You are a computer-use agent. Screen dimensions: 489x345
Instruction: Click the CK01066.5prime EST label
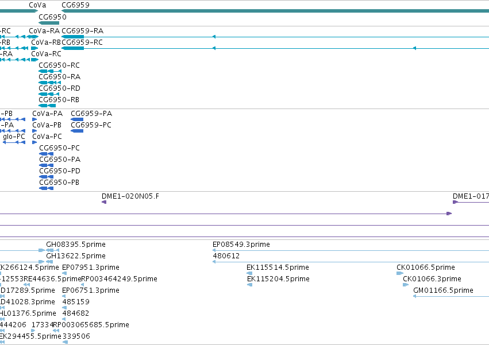click(426, 268)
